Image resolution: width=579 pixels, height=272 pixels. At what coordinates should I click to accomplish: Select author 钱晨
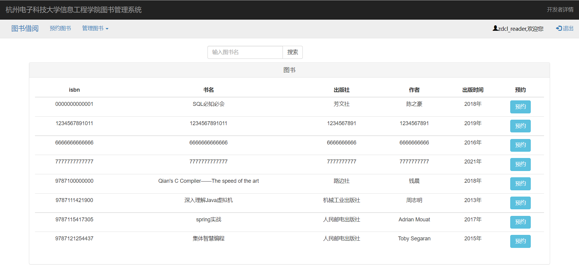[414, 181]
